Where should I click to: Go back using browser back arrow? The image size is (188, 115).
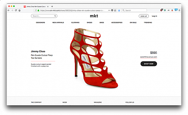coord(9,10)
